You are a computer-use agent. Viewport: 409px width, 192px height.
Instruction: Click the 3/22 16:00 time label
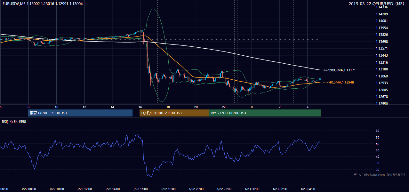140,189
